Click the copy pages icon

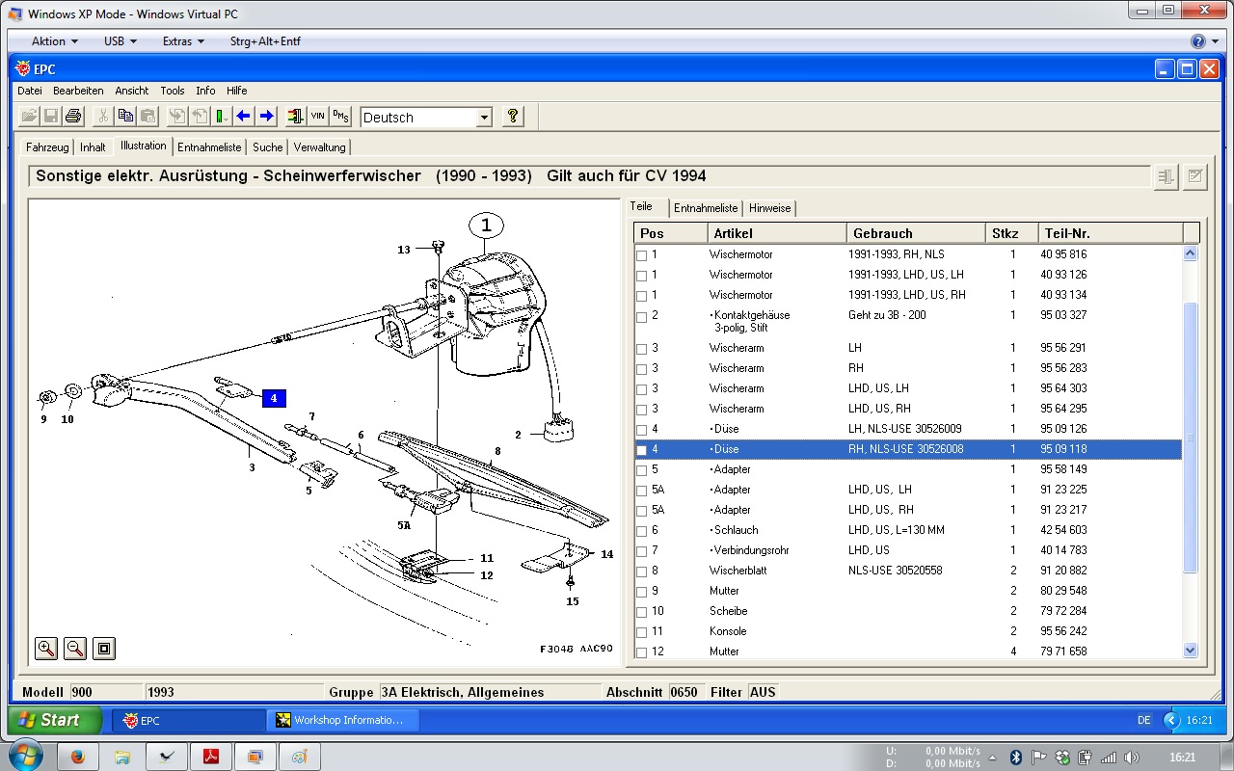[125, 117]
